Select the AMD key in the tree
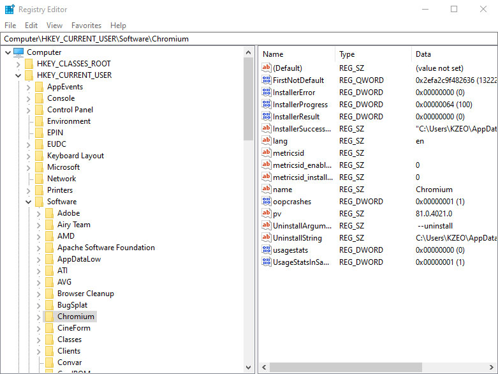Viewport: 498px width, 374px height. (66, 236)
